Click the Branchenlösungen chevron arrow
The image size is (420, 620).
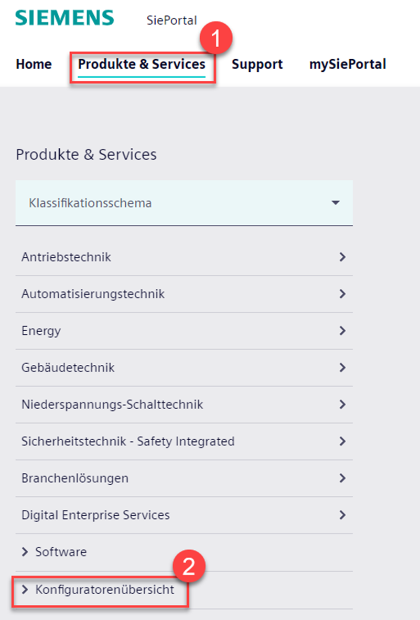pyautogui.click(x=342, y=478)
